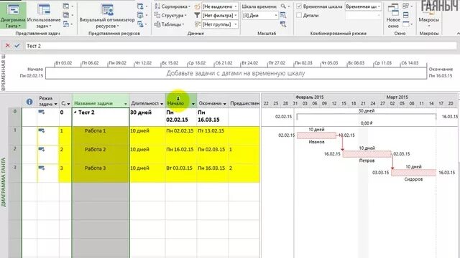Select the Работа 1 task name cell
The width and height of the screenshot is (460, 258).
101,135
